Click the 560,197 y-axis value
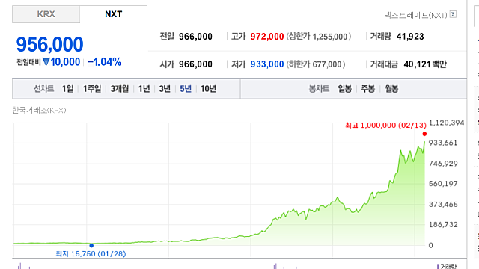 pos(443,184)
